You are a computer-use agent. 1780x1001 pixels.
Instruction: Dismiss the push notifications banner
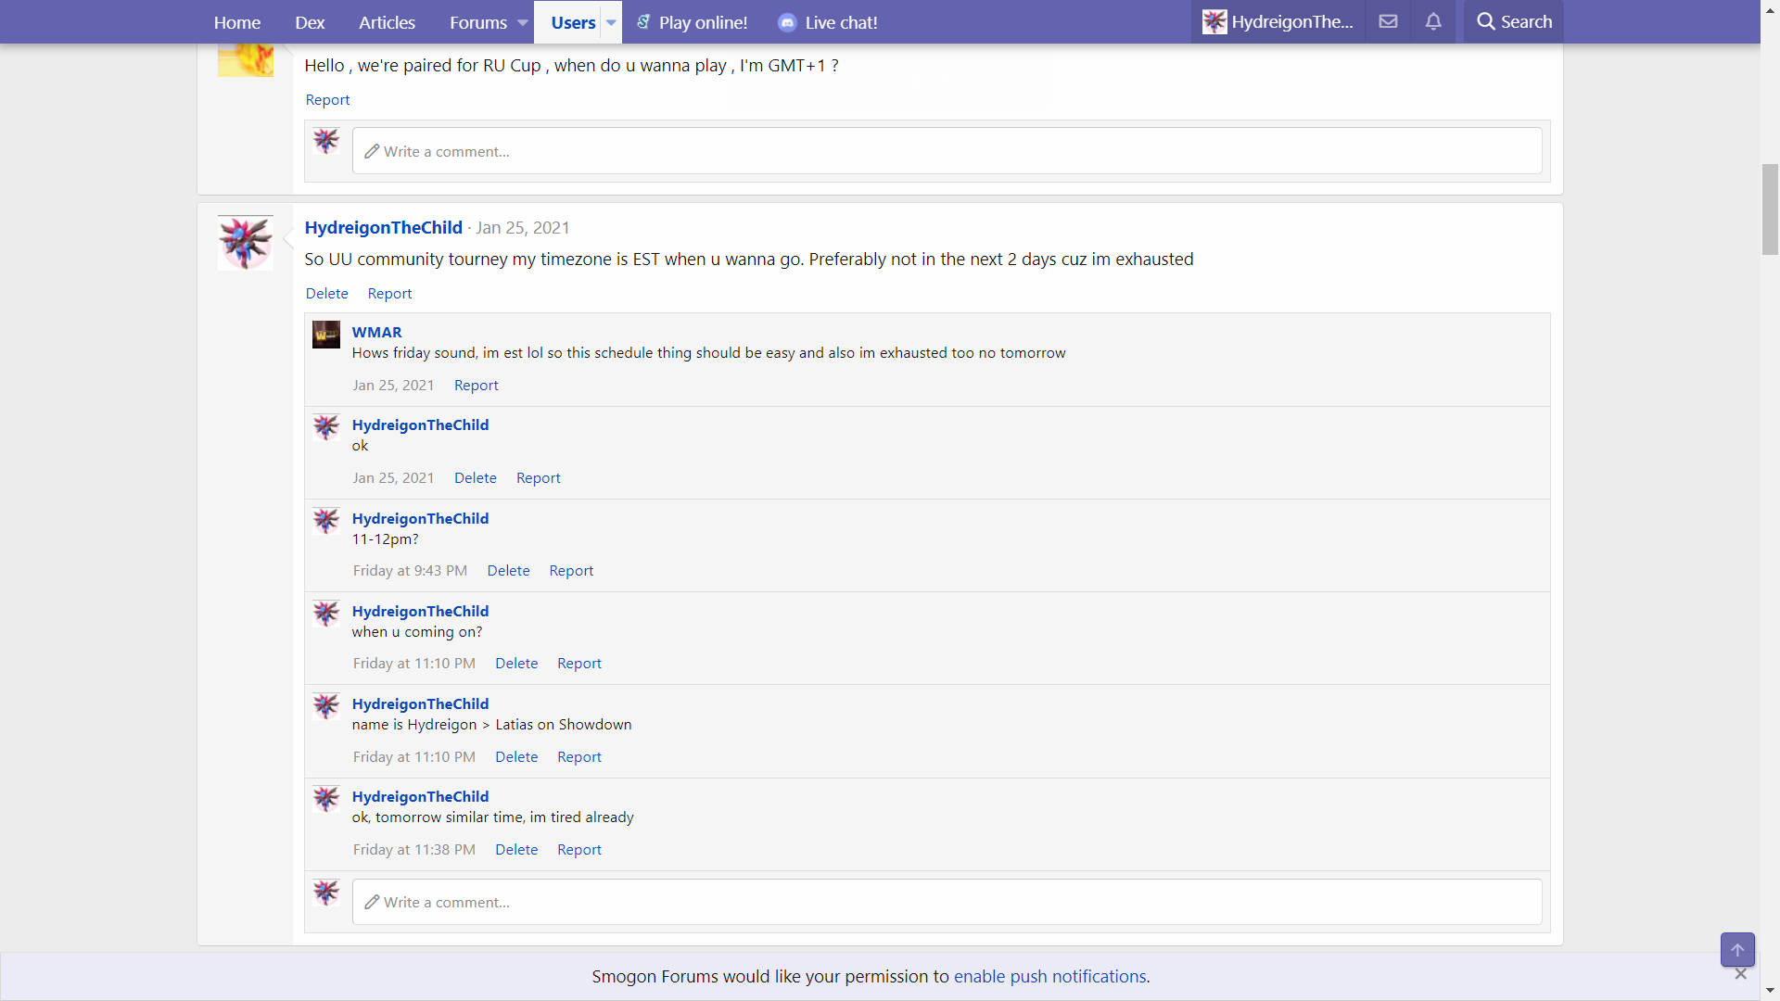[x=1740, y=974]
